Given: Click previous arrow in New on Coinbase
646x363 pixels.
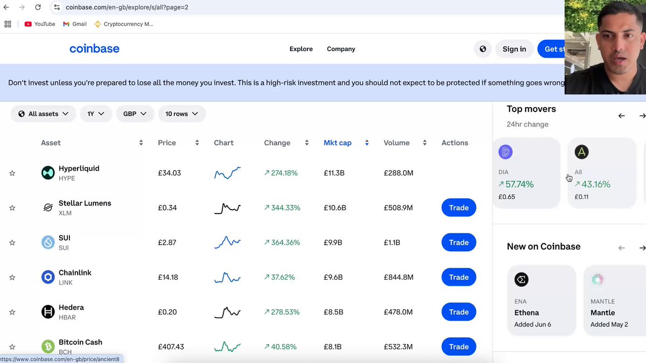Looking at the screenshot, I should pos(622,248).
